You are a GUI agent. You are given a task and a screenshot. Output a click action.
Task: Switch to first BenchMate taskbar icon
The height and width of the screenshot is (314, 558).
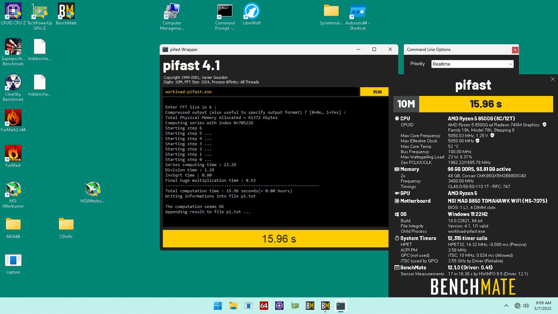coord(310,306)
